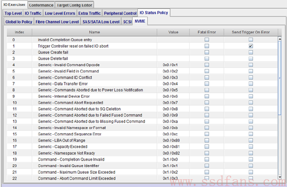Viewport: 287px width, 187px height.
Task: Select the Top Level tab
Action: coord(13,13)
